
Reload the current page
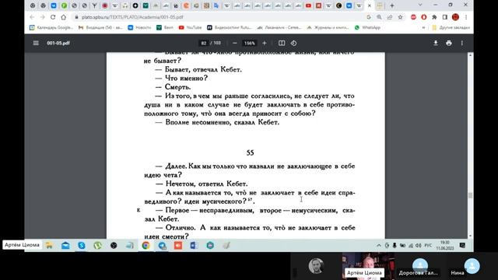53,17
